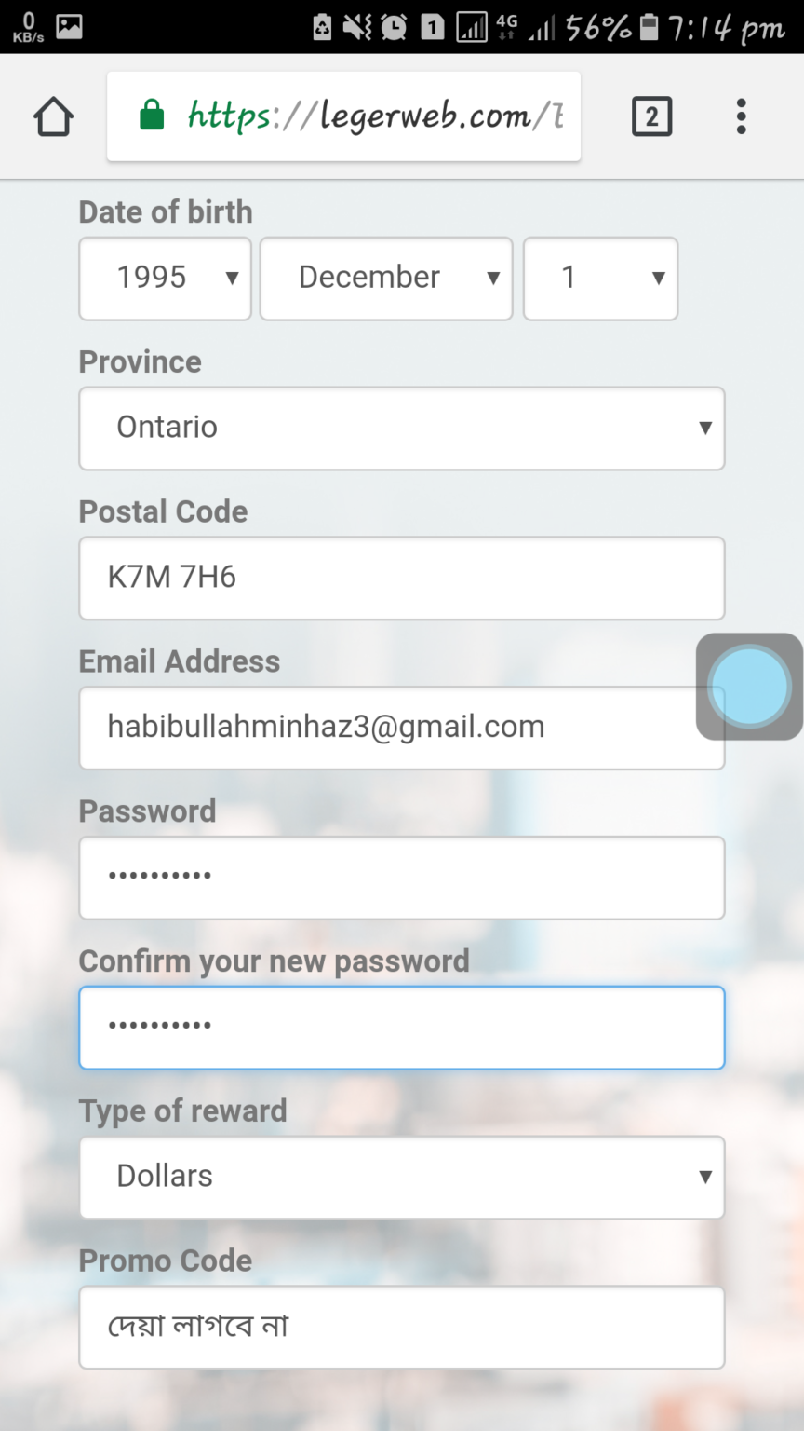Viewport: 804px width, 1431px height.
Task: Open the birth month dropdown showing December
Action: coord(385,278)
